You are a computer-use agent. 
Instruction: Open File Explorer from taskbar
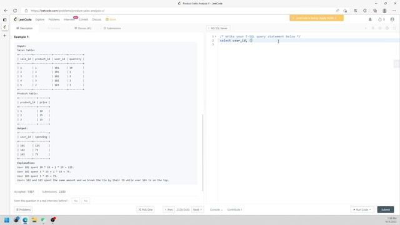(x=34, y=220)
